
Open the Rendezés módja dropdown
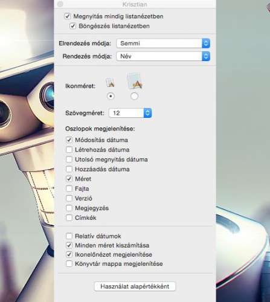(x=163, y=56)
